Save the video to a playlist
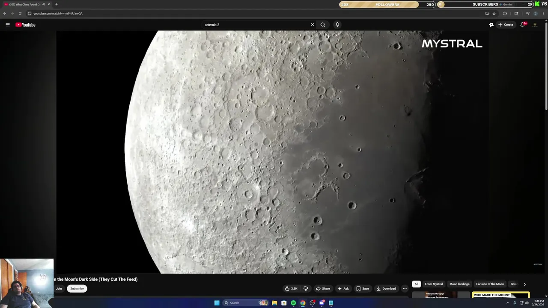 pos(362,289)
